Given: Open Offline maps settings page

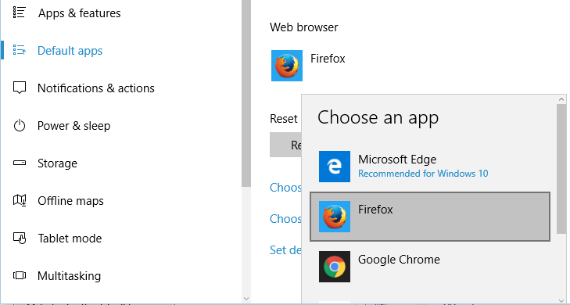Looking at the screenshot, I should (x=70, y=201).
